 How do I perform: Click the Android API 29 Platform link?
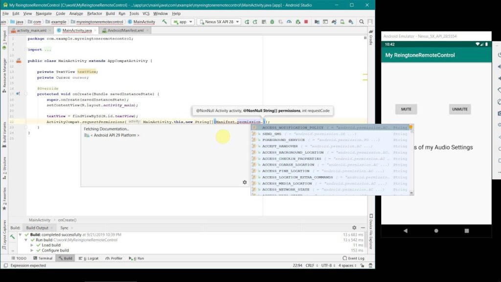(114, 135)
